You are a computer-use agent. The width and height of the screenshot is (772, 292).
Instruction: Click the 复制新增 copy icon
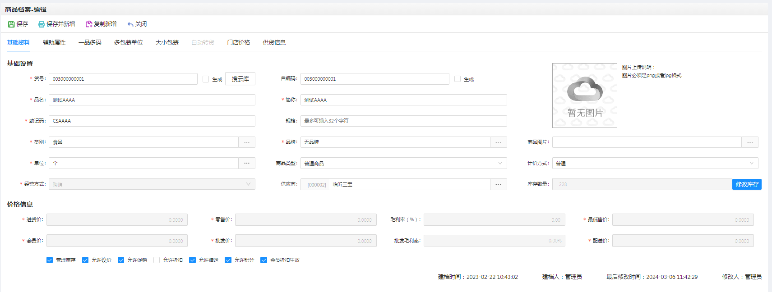tap(89, 24)
